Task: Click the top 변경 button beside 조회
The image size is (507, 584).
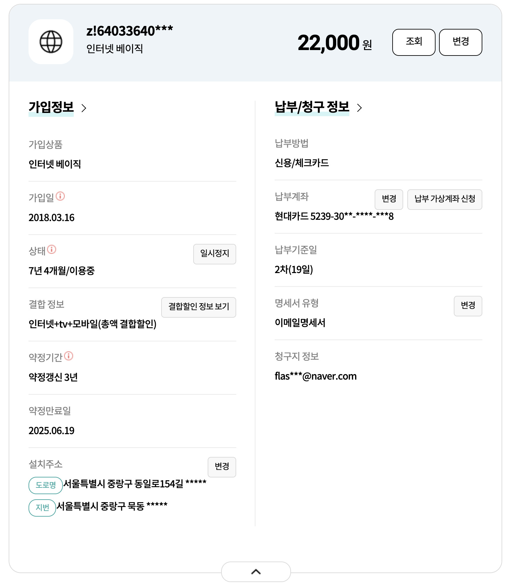Action: 461,42
